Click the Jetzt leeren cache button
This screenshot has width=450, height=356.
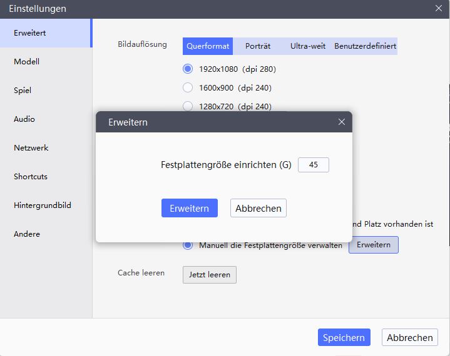(x=210, y=275)
